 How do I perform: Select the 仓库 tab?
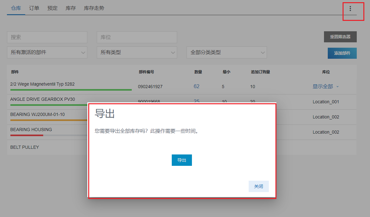pyautogui.click(x=16, y=8)
